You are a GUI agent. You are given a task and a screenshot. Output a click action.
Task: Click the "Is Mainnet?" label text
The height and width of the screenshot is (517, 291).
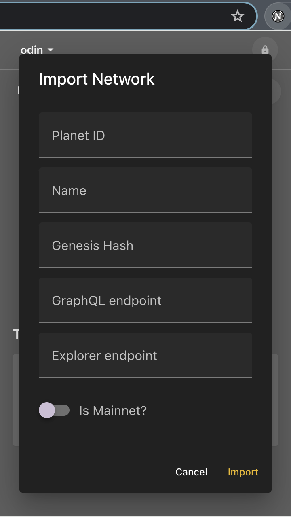click(x=113, y=411)
